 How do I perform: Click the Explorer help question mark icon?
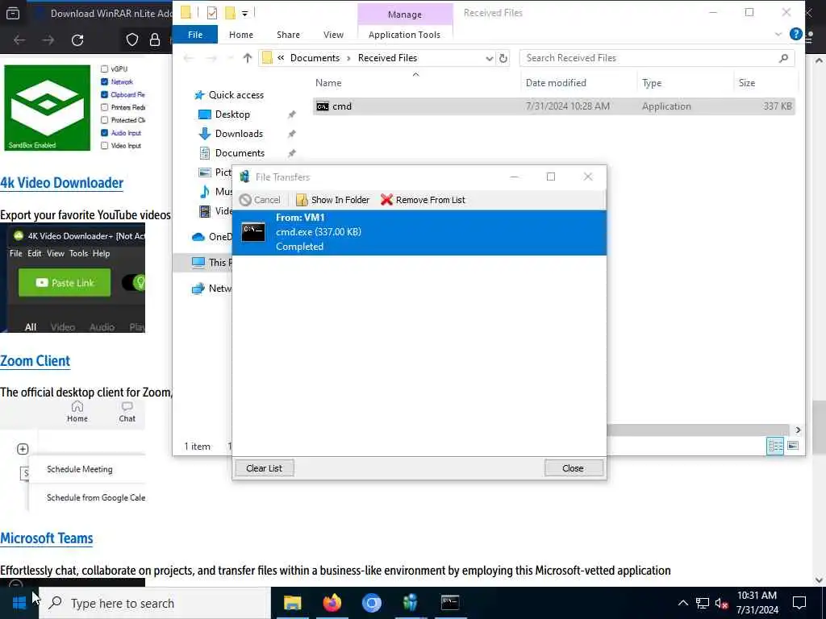point(795,35)
